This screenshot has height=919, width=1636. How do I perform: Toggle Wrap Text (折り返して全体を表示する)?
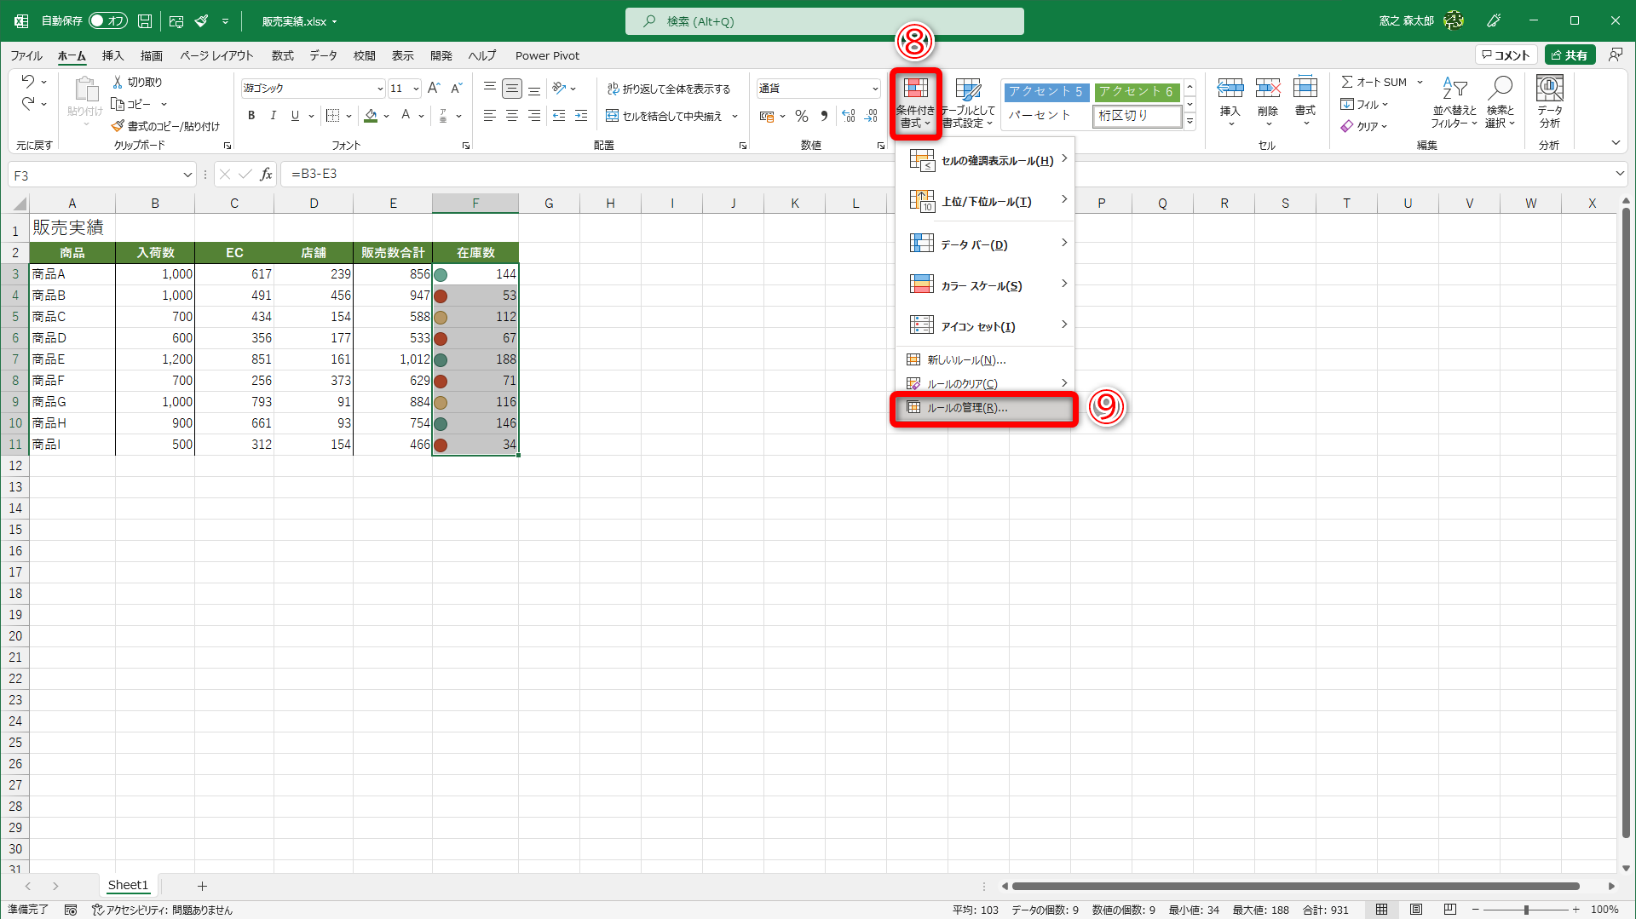tap(669, 89)
